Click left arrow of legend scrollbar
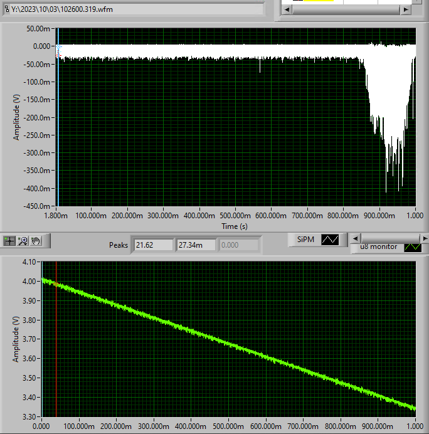The width and height of the screenshot is (429, 434). point(356,238)
